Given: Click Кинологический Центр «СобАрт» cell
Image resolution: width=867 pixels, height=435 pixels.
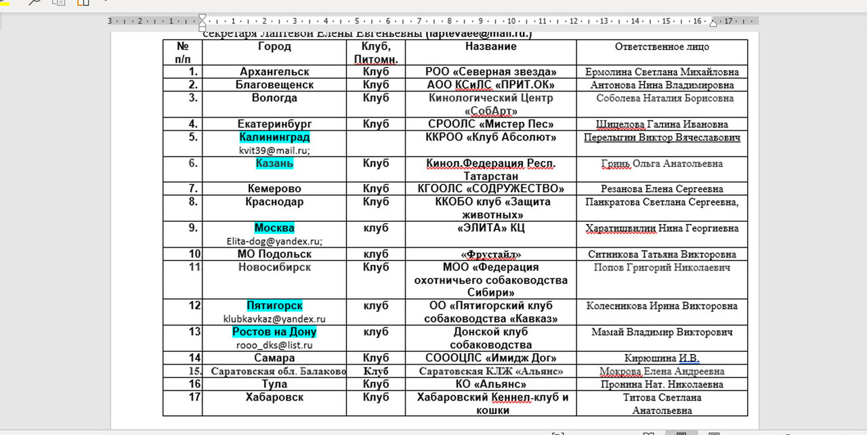Looking at the screenshot, I should tap(491, 104).
